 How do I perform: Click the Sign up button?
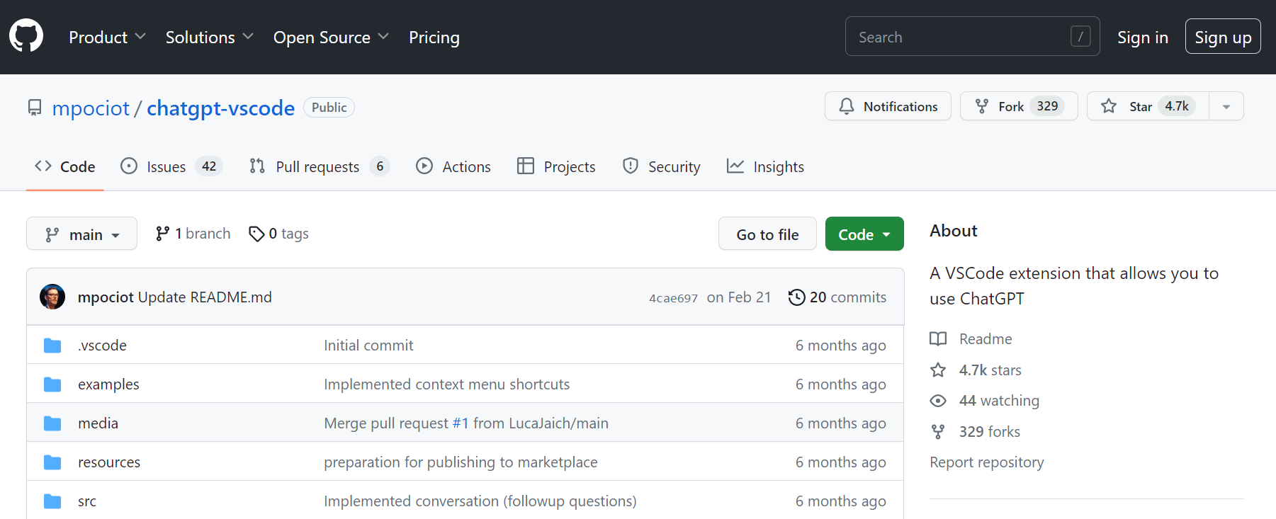pos(1223,37)
